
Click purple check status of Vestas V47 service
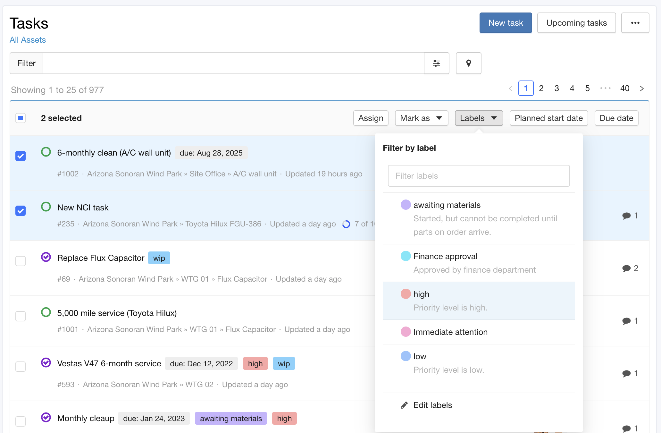point(46,362)
